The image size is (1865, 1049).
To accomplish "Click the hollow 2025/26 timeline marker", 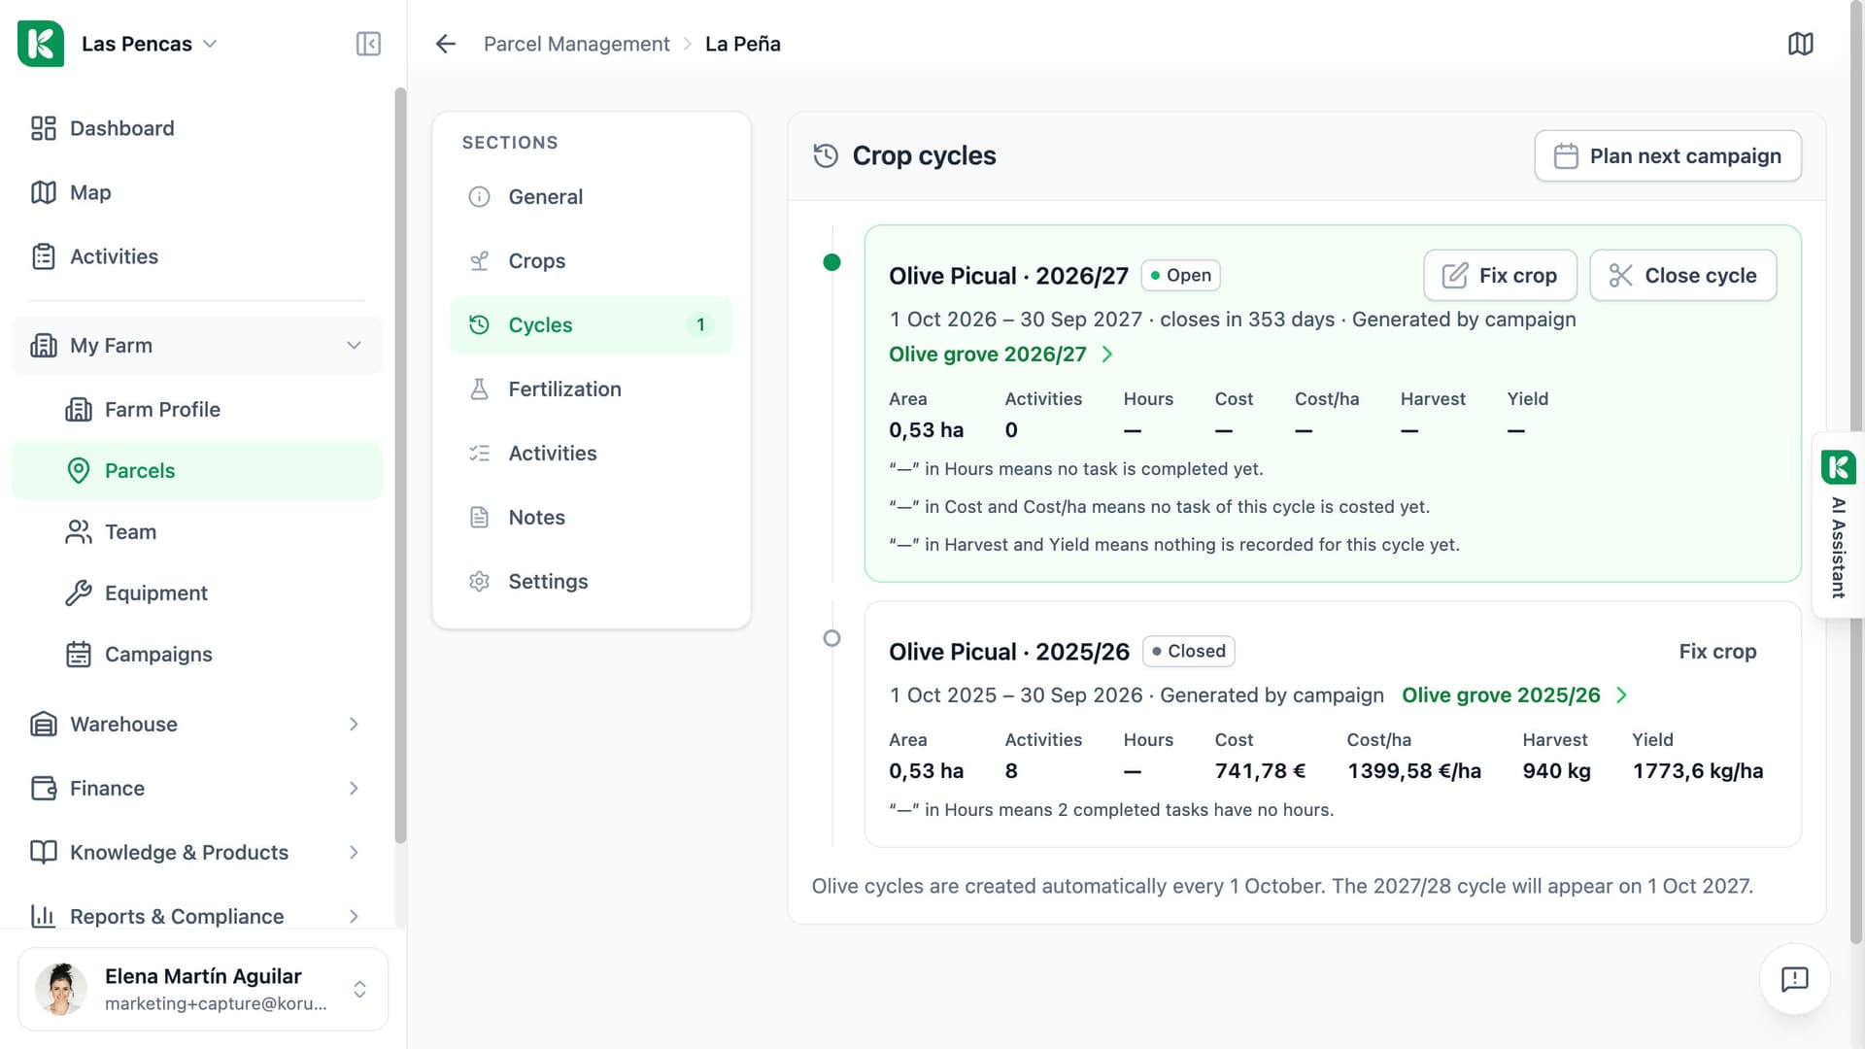I will [x=831, y=638].
